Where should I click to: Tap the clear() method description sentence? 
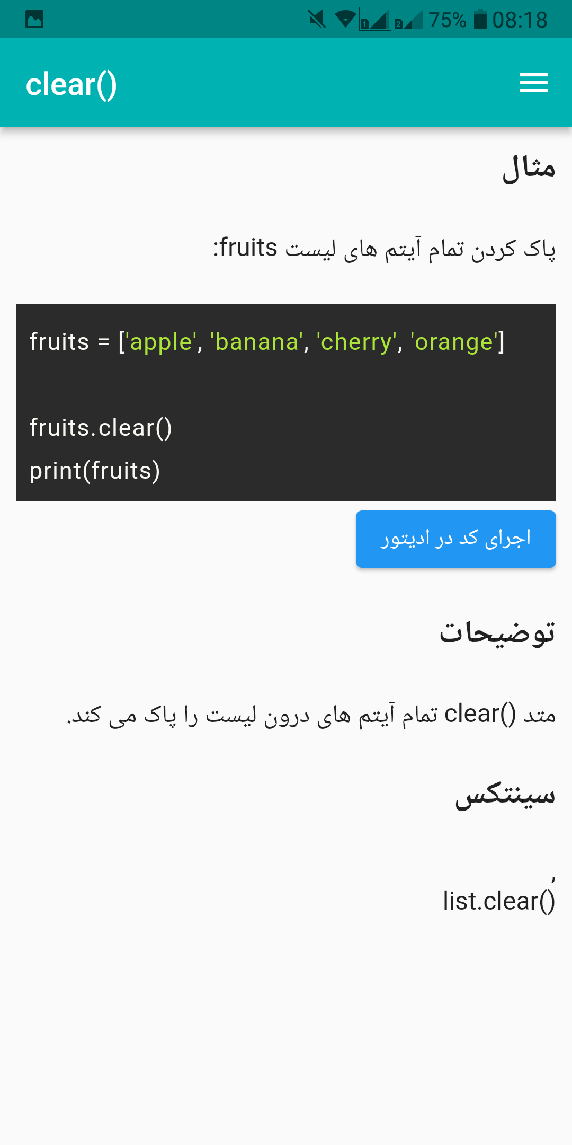(311, 715)
